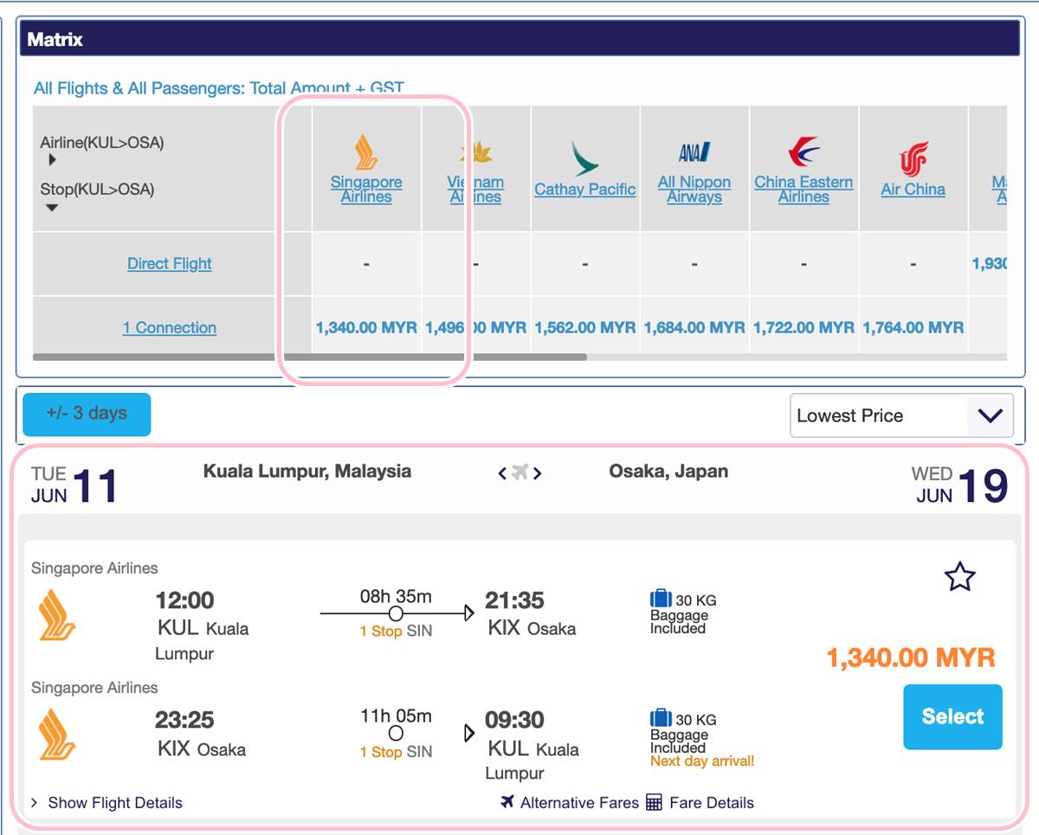Click the All Flights & All Passengers heading

(x=219, y=88)
